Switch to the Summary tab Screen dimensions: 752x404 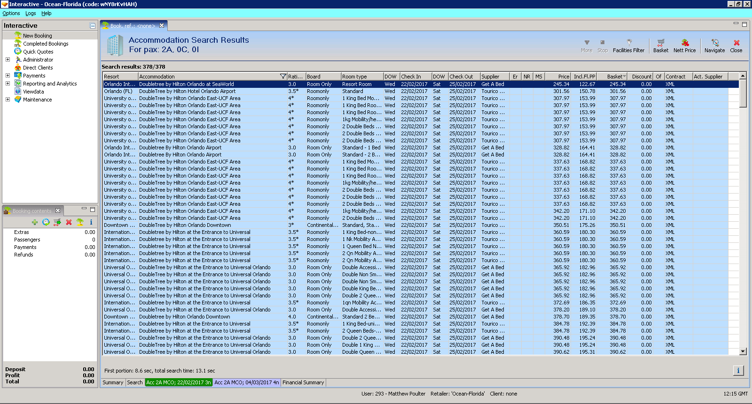point(113,382)
